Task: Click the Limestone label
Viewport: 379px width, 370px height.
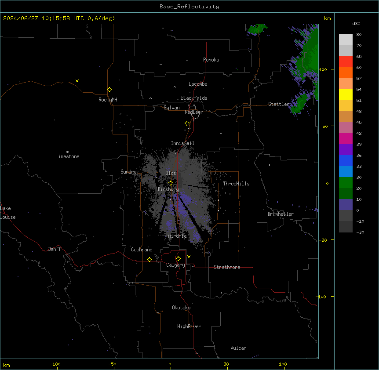Action: point(67,156)
